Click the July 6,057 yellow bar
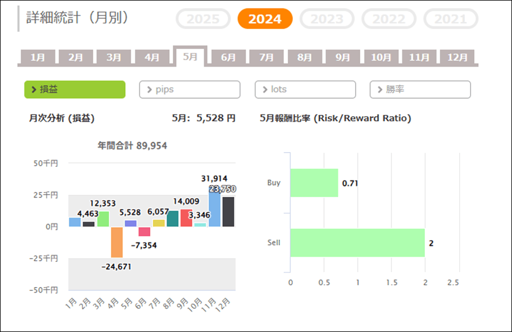512x332 pixels. click(159, 223)
